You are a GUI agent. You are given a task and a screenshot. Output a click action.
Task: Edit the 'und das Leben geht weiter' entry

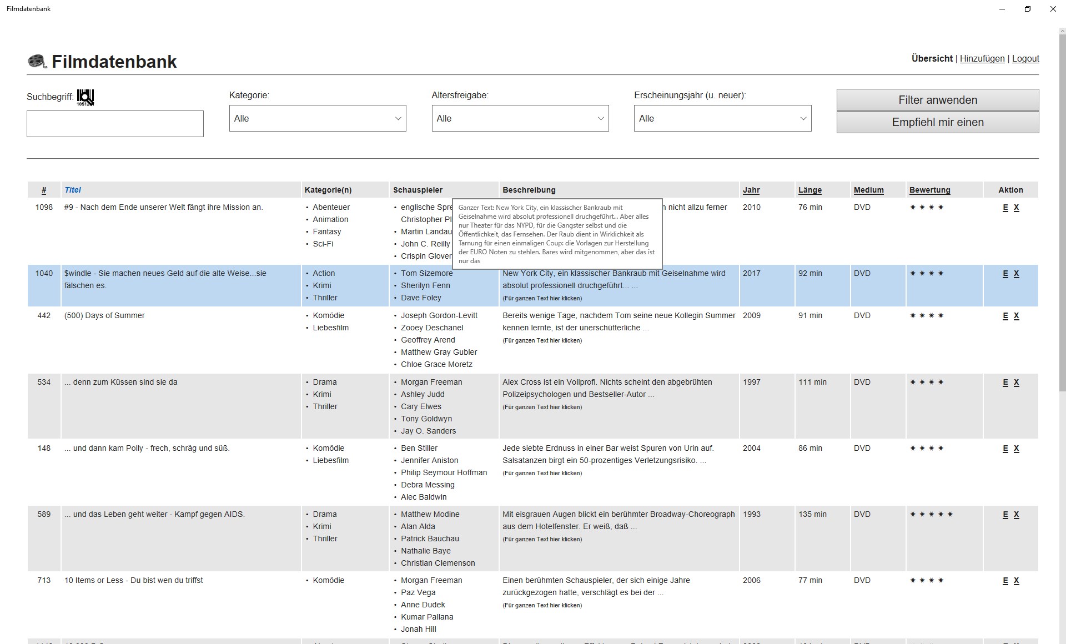pyautogui.click(x=1005, y=515)
